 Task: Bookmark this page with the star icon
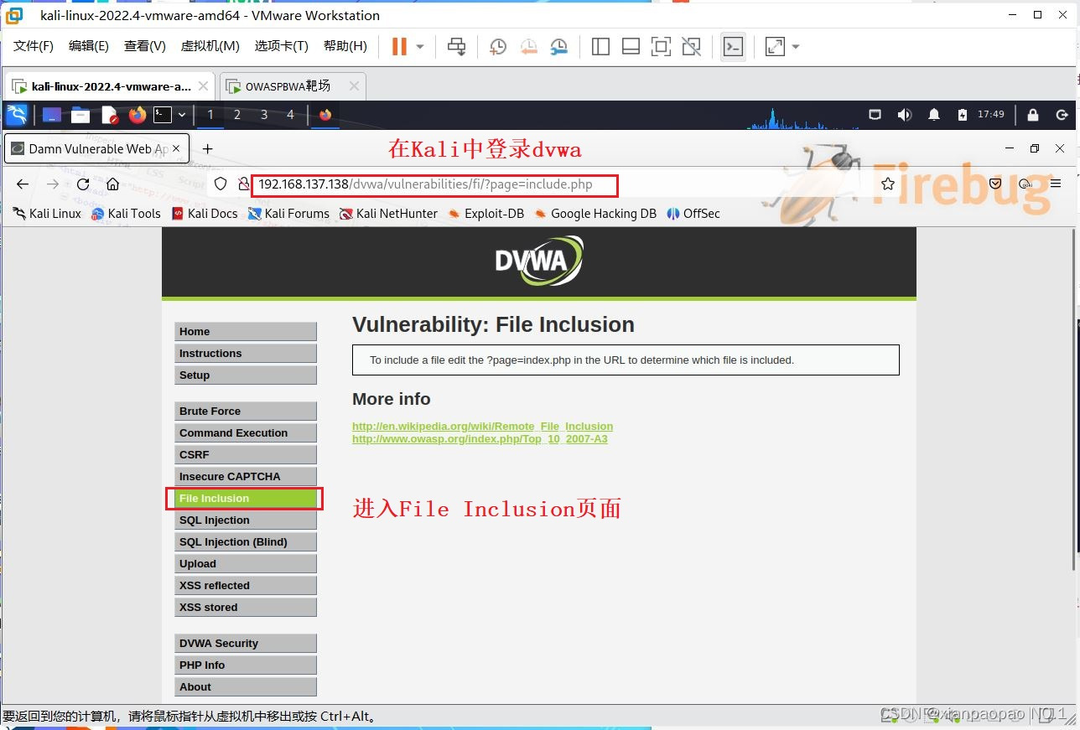point(888,184)
